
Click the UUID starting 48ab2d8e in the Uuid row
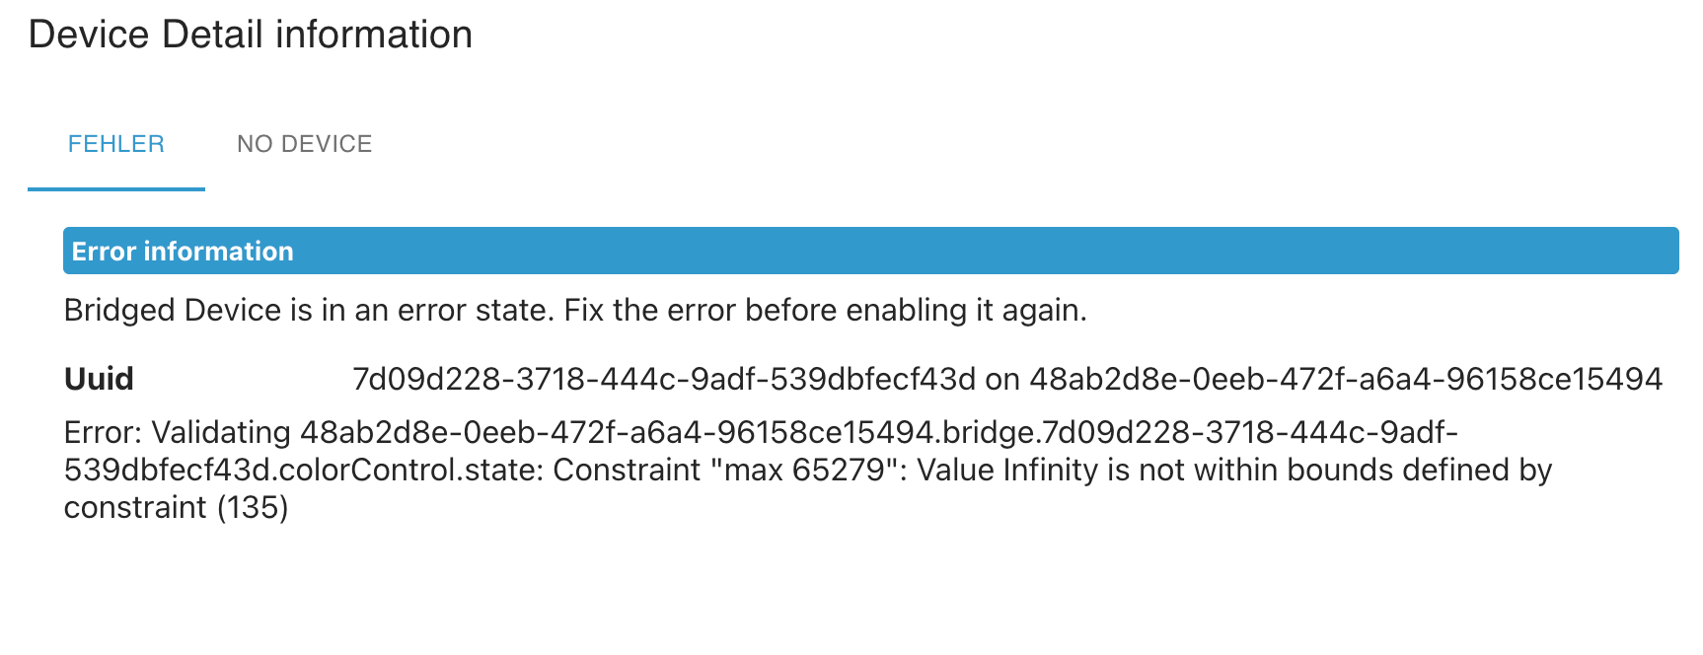click(x=1346, y=379)
